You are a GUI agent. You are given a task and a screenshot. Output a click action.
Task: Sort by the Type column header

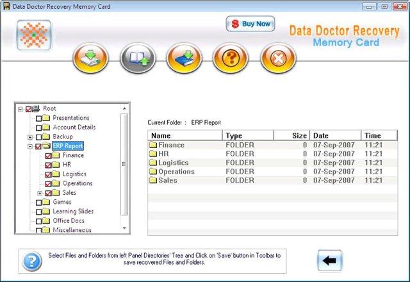(248, 135)
